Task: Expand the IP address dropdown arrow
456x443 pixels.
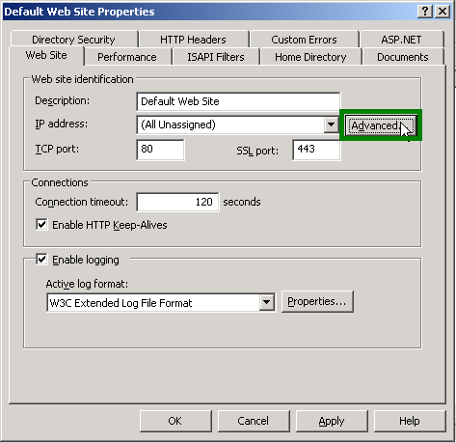Action: click(331, 125)
